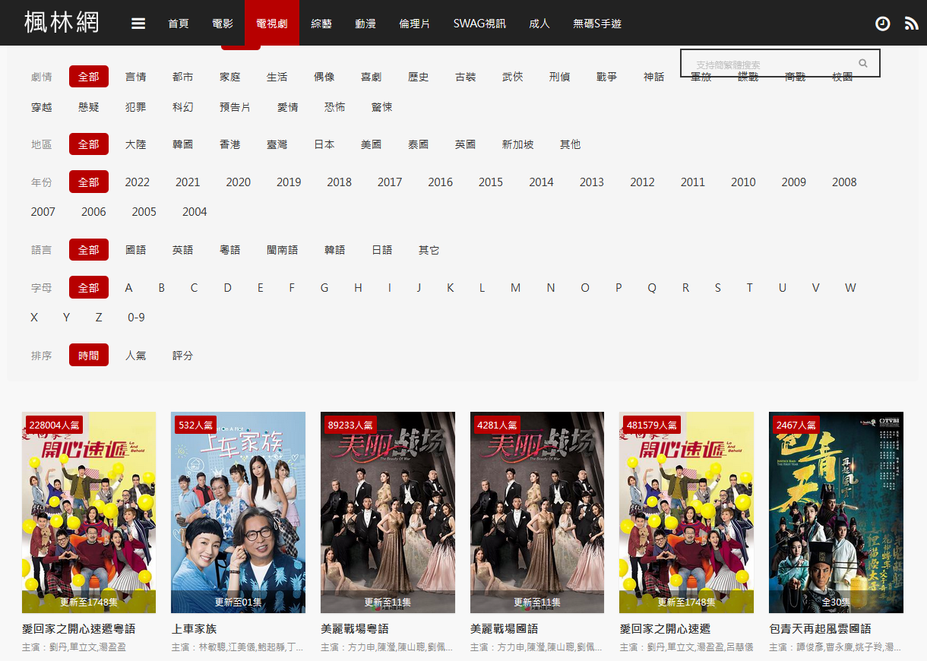Screen dimensions: 927x661
Task: Filter year by 2015
Action: [x=491, y=182]
